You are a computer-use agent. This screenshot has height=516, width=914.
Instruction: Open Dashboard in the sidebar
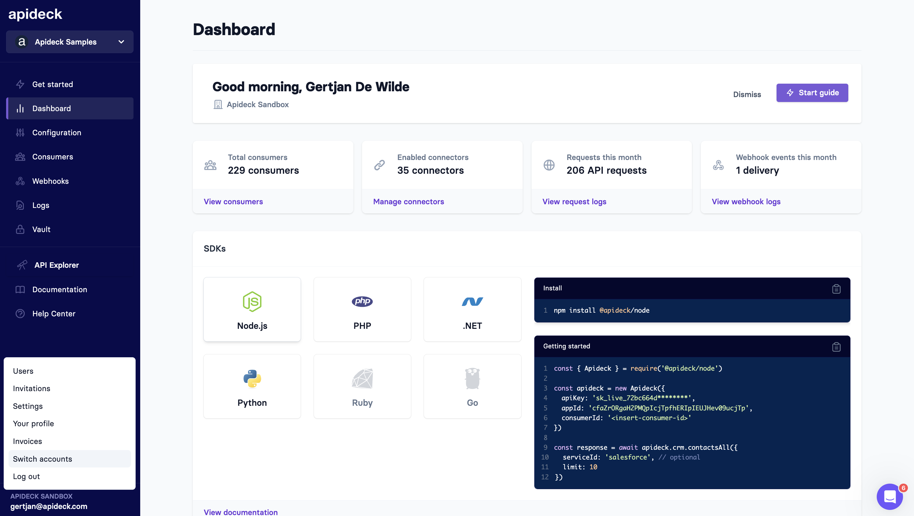click(x=70, y=108)
